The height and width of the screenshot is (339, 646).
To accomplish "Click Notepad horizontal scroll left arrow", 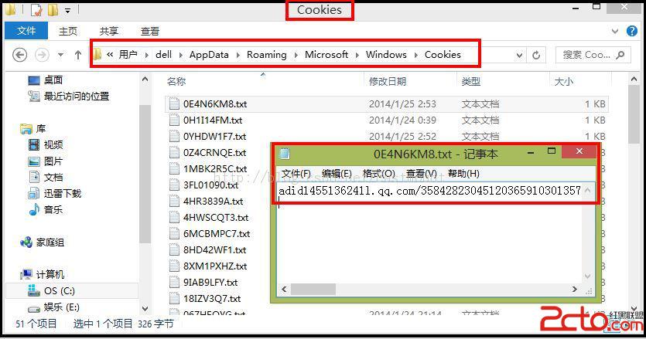I will tap(284, 290).
